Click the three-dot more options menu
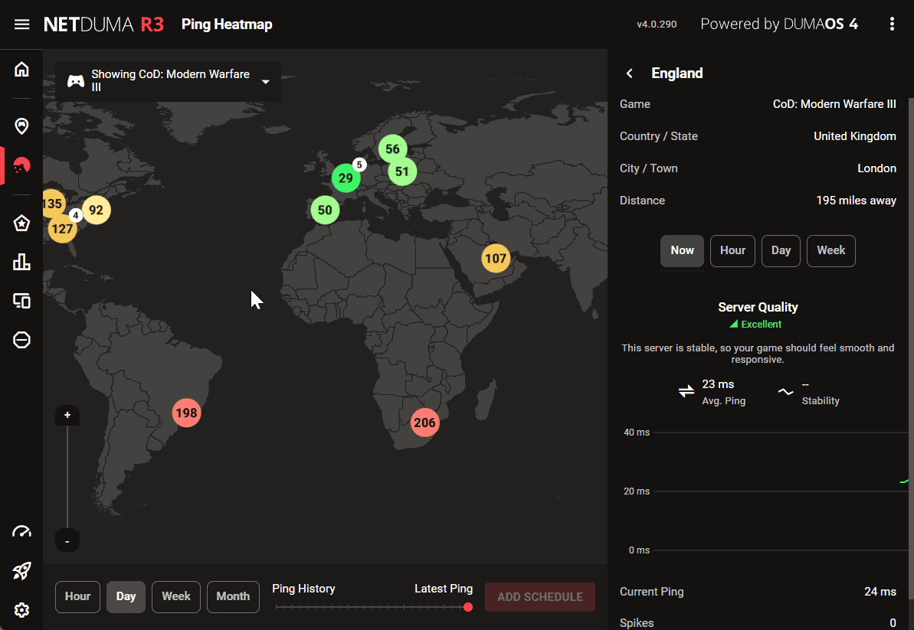This screenshot has height=630, width=914. [x=892, y=24]
